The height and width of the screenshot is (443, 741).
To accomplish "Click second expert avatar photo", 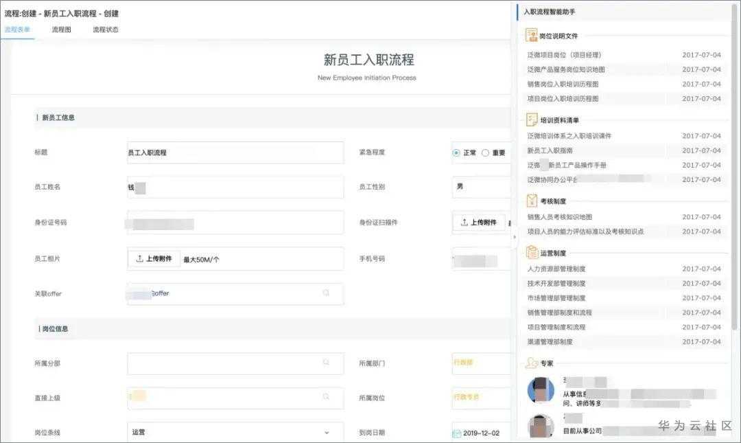I will pos(541,426).
